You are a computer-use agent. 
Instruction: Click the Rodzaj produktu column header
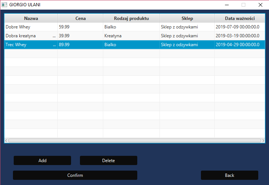click(x=131, y=18)
